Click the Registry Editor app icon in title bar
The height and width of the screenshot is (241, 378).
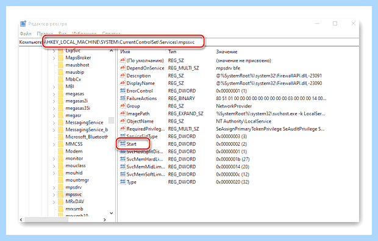(23, 24)
